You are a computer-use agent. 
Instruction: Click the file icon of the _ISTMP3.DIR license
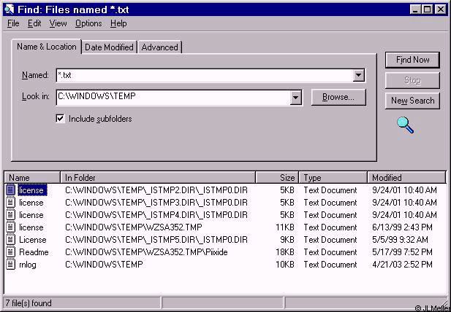click(x=11, y=203)
